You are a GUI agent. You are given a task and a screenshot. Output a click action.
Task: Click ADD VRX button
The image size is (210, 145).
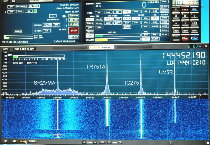[x=74, y=16]
